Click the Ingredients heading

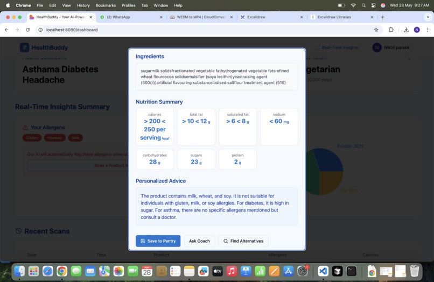150,57
